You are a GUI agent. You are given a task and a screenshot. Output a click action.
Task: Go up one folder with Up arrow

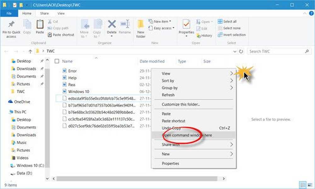pyautogui.click(x=30, y=51)
